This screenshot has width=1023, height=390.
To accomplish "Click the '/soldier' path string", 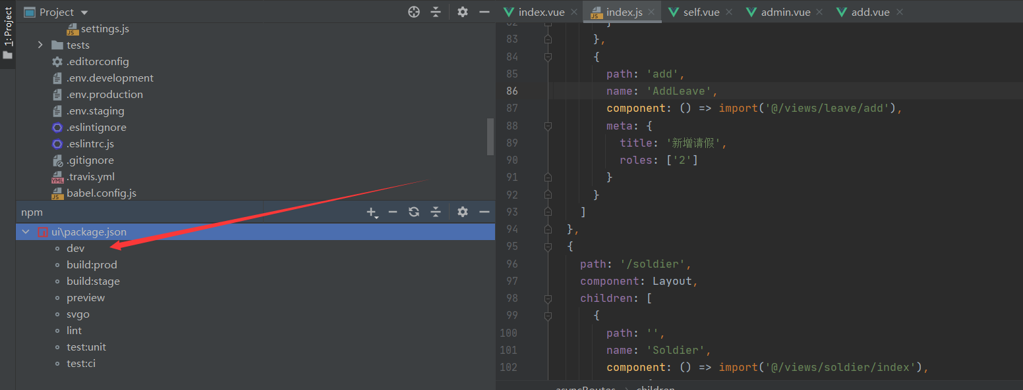I will (653, 264).
